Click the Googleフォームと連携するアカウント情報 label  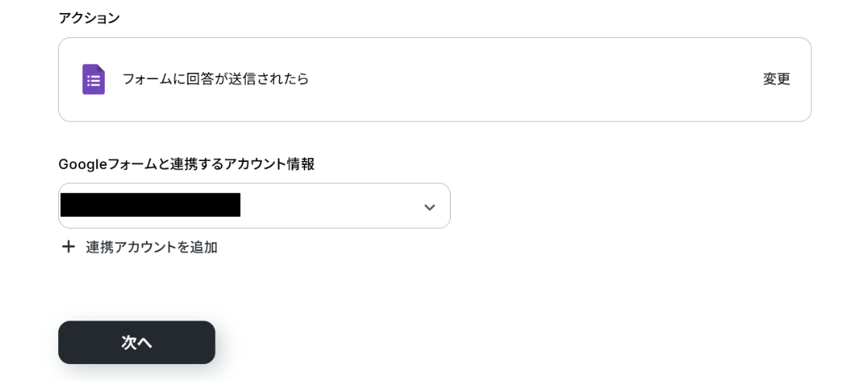186,164
